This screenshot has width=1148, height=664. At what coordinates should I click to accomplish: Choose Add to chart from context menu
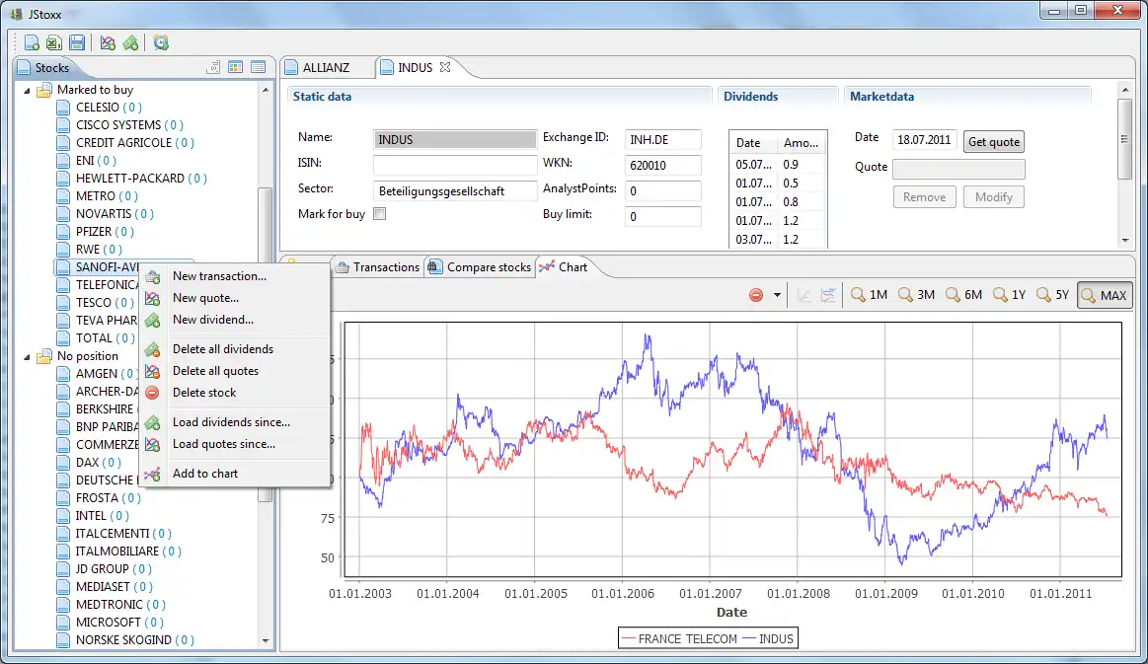[205, 474]
